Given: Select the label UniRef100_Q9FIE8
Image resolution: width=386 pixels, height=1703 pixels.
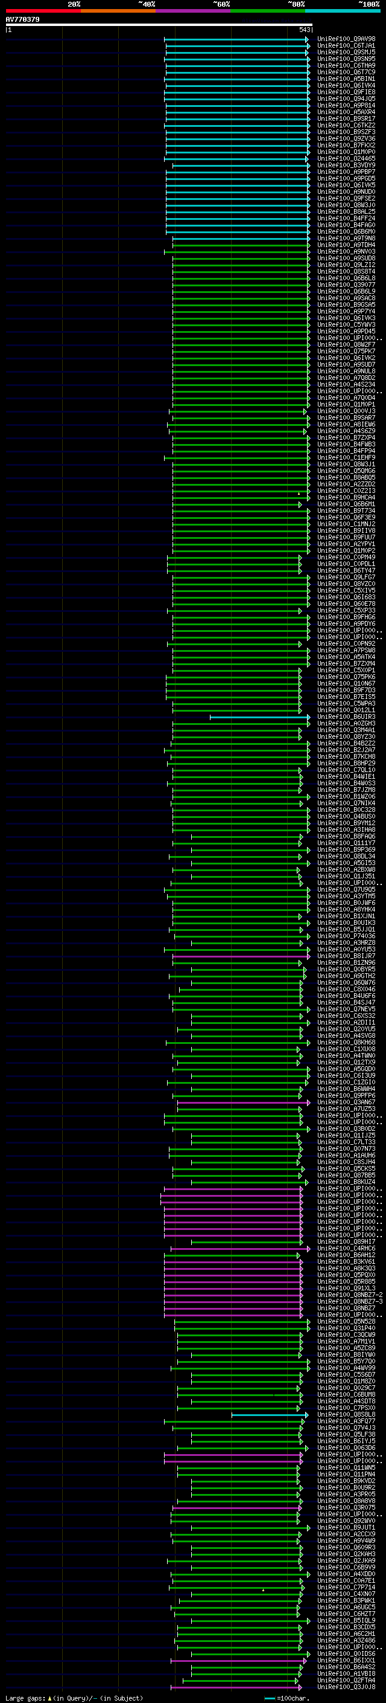Looking at the screenshot, I should point(346,92).
